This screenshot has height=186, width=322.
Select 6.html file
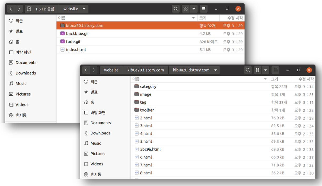click(223, 157)
